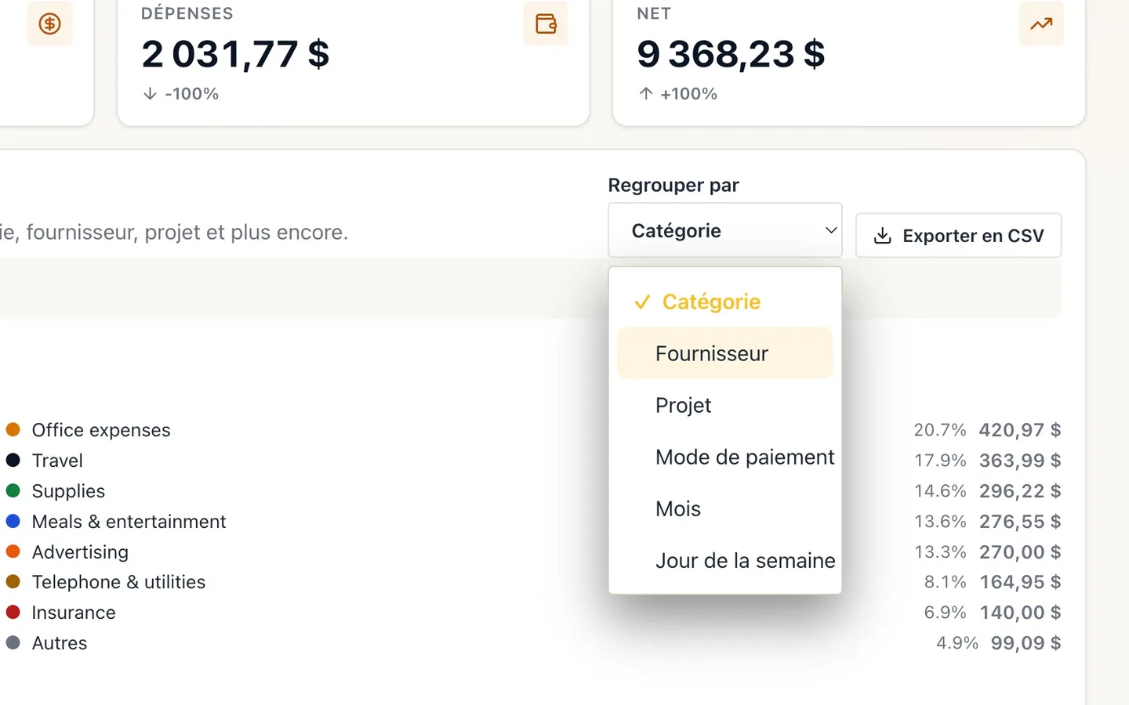The width and height of the screenshot is (1129, 705).
Task: Select Fournisseur grouping option
Action: click(x=725, y=353)
